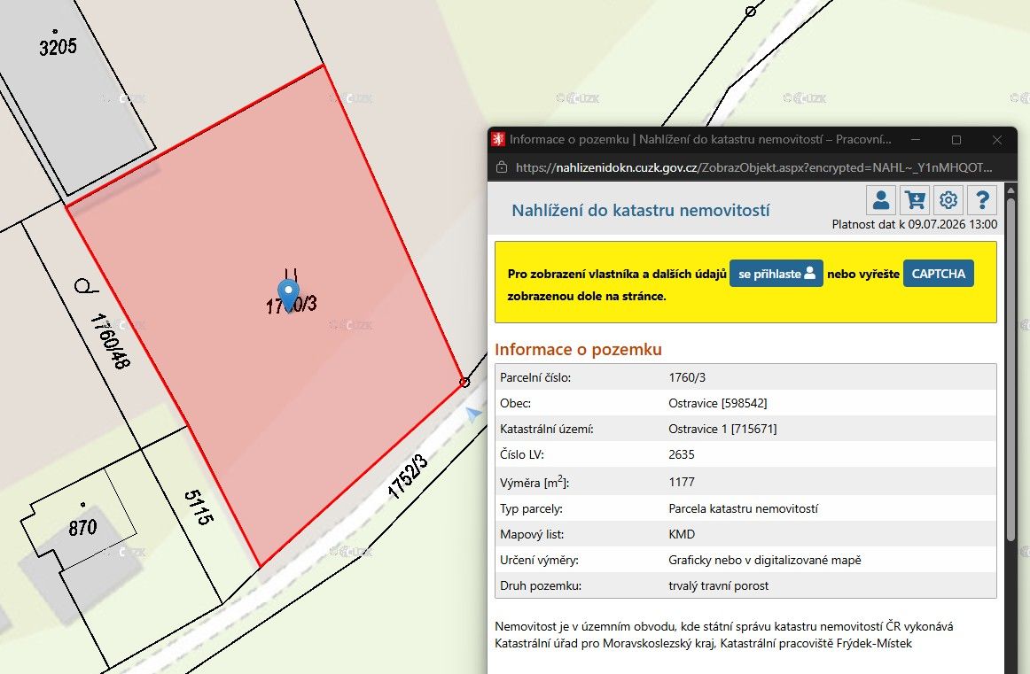The height and width of the screenshot is (674, 1030).
Task: Select road parcel 1752/3 label on the map
Action: (408, 476)
